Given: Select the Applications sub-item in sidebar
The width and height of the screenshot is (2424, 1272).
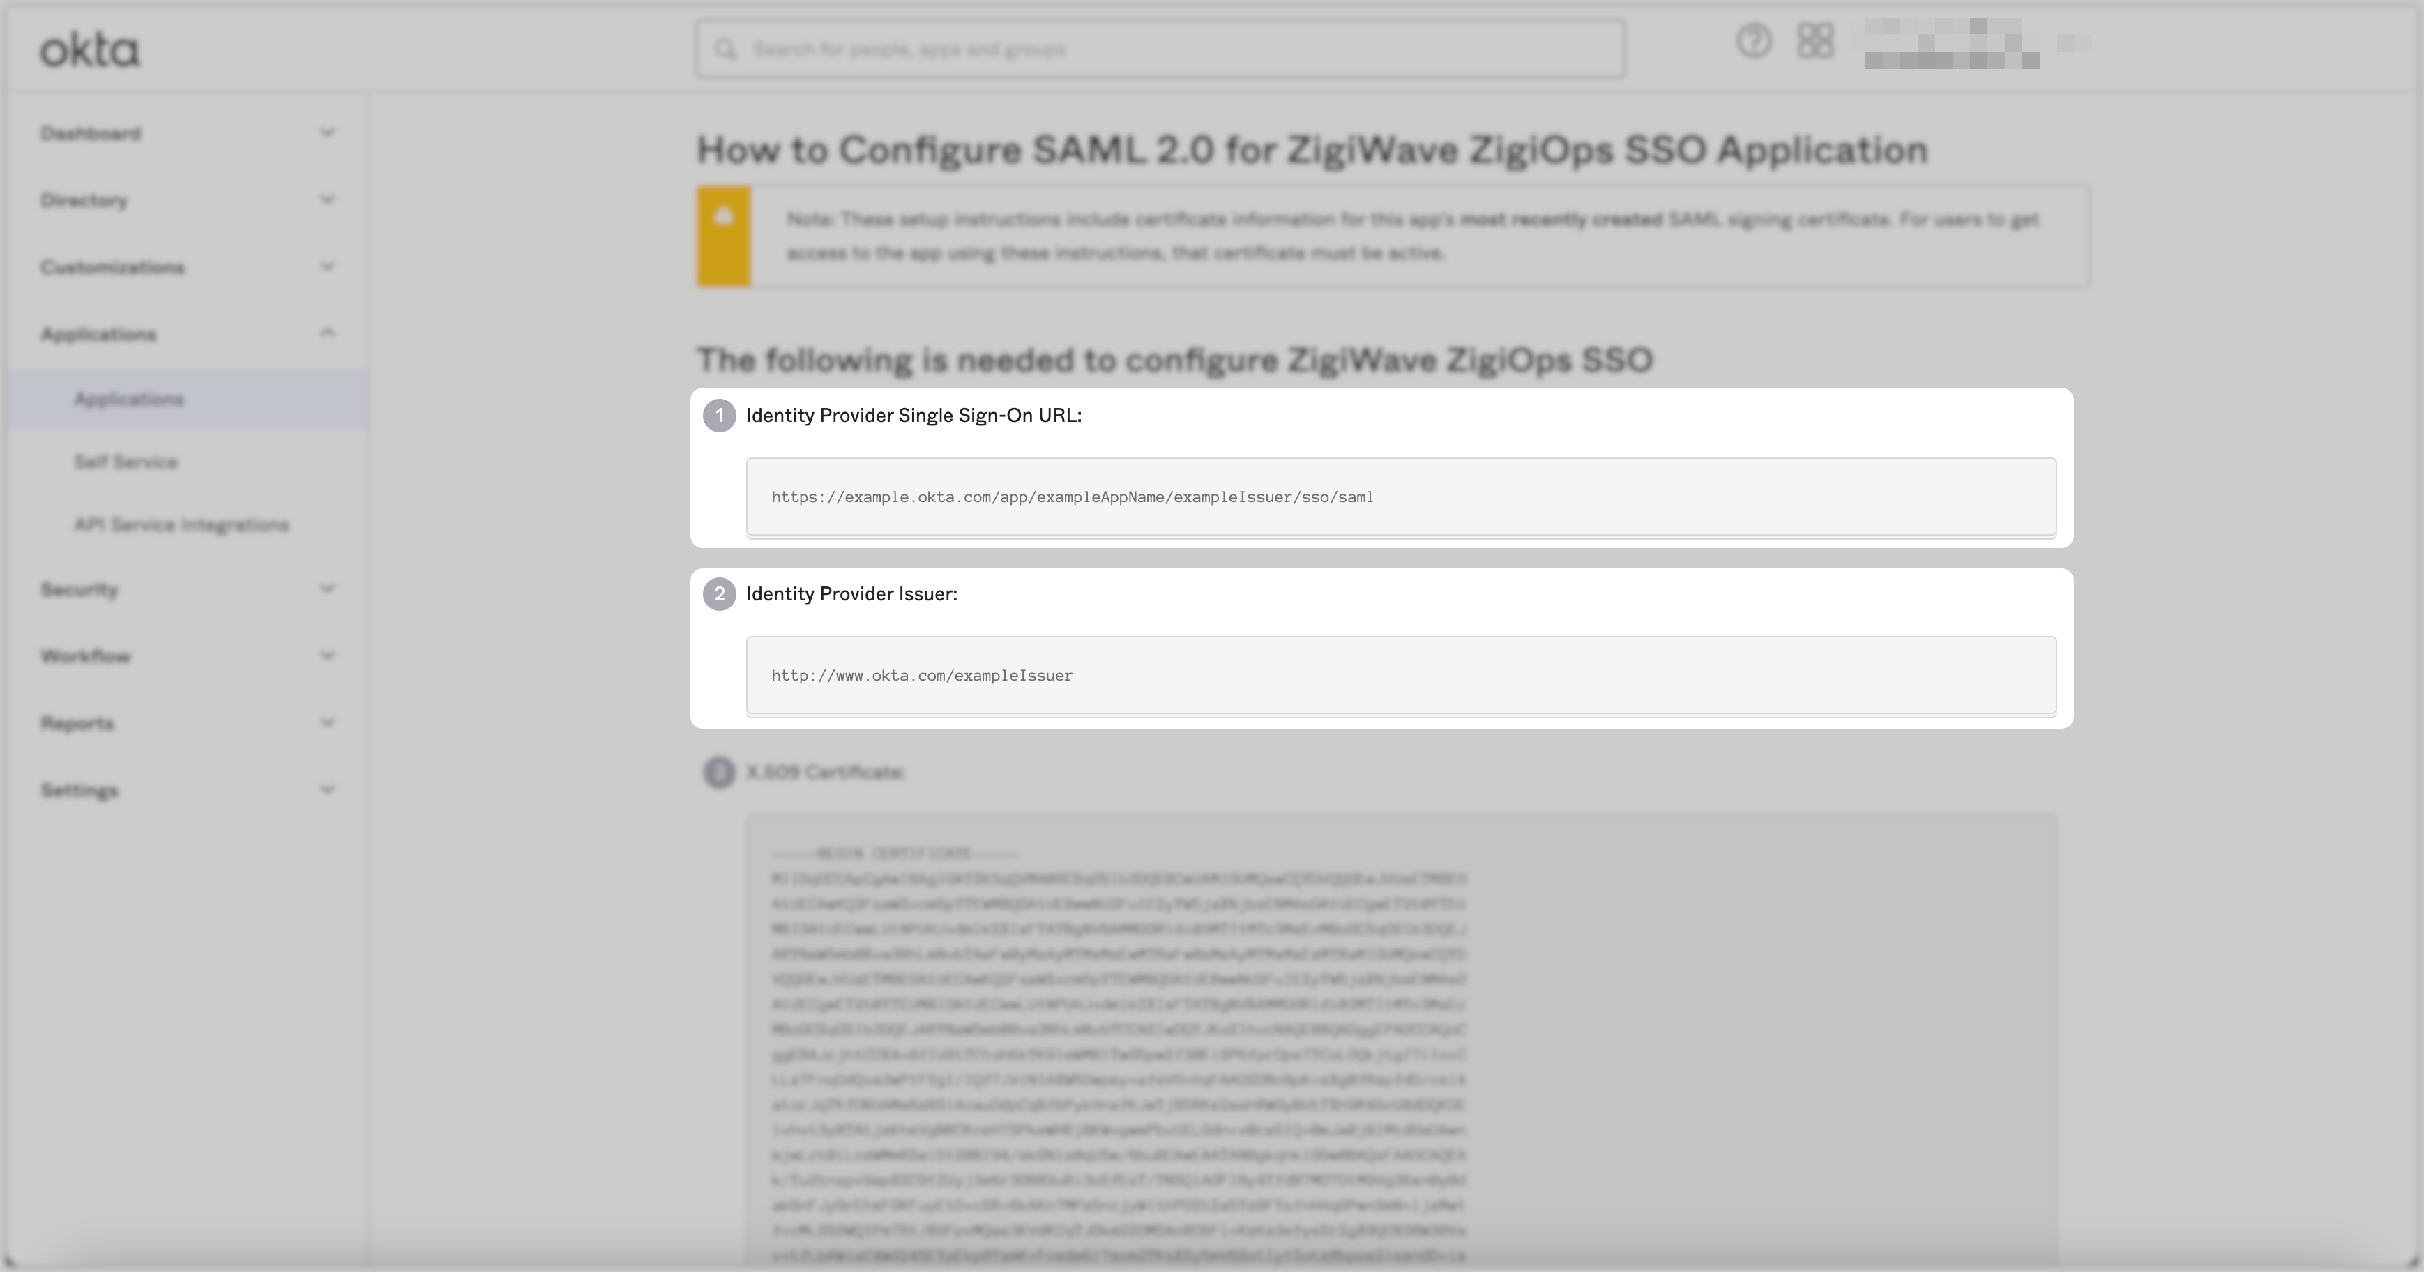Looking at the screenshot, I should pos(129,400).
